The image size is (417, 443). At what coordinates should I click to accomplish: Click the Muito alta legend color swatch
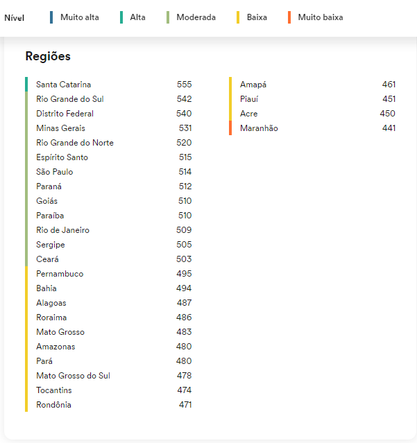[52, 17]
